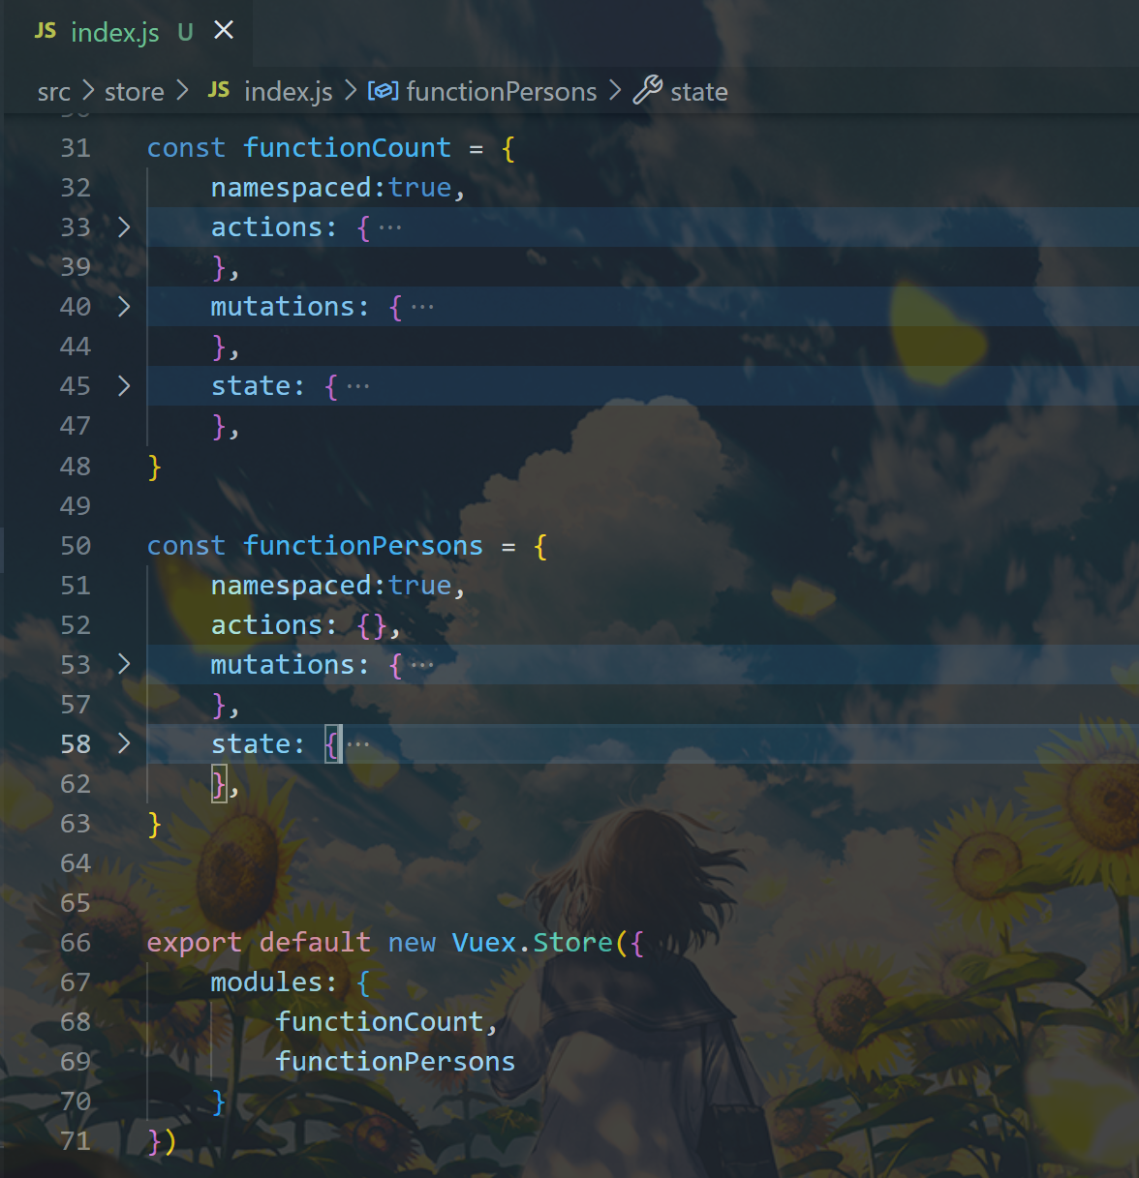Click the ellipsis after mutations: { on line 40
Image resolution: width=1139 pixels, height=1178 pixels.
422,308
